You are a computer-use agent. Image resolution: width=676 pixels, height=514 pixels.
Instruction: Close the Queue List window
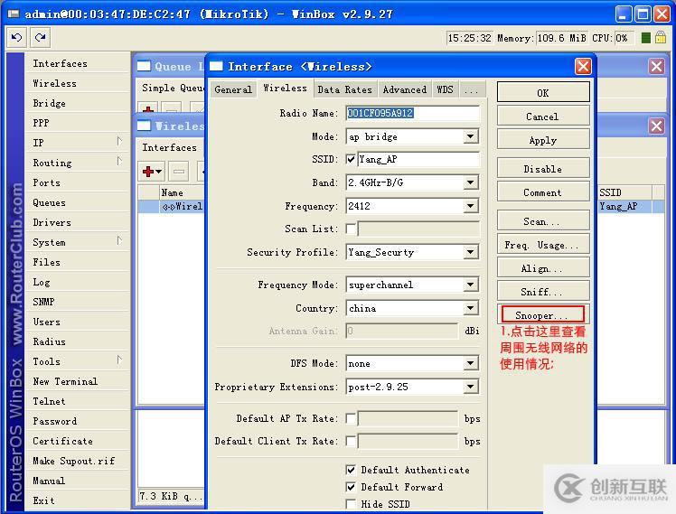pos(657,66)
